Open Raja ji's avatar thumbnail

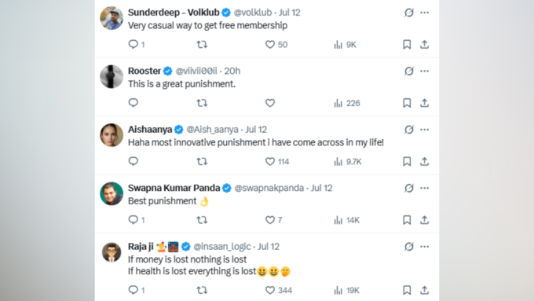112,252
